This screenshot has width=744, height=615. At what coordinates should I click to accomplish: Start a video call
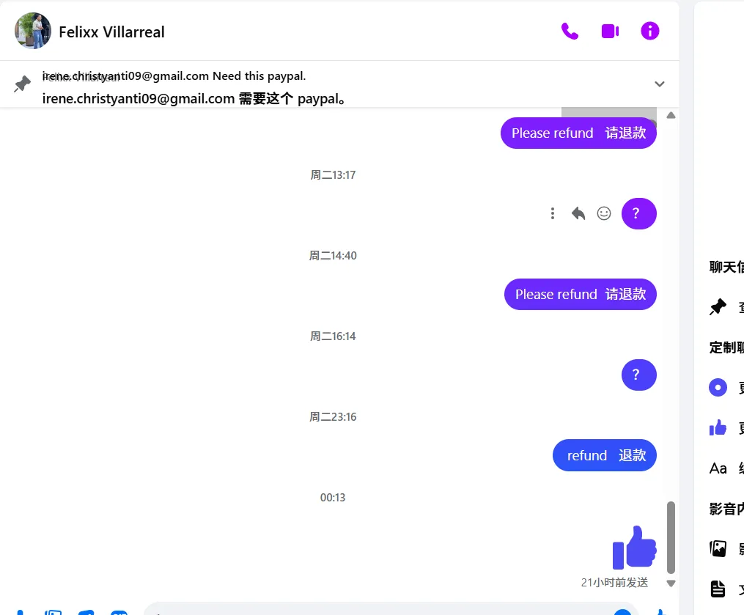point(610,32)
